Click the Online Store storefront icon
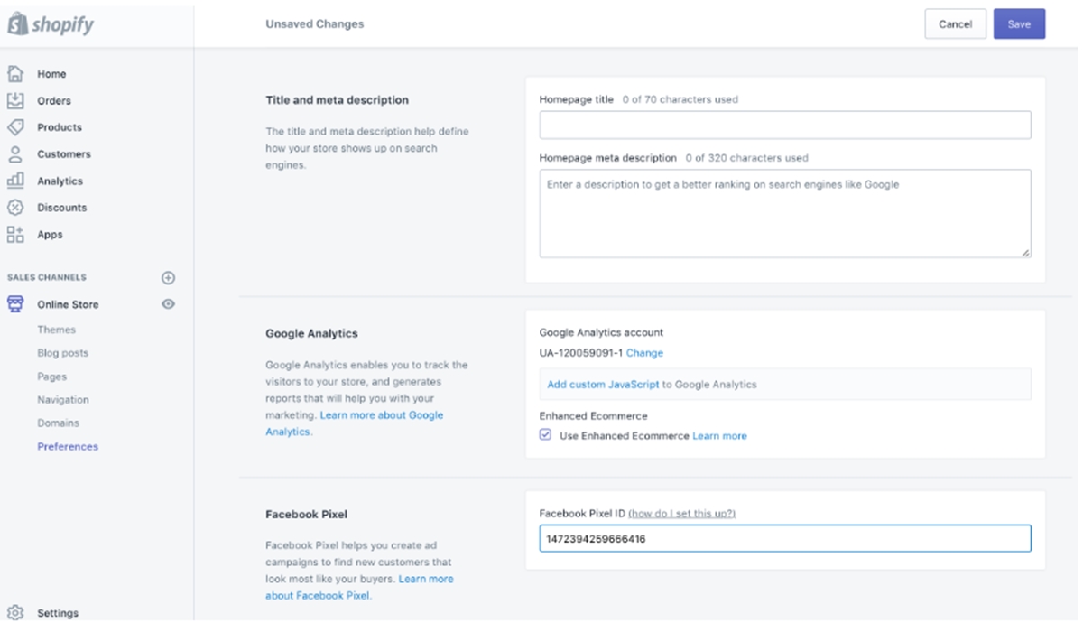 15,304
